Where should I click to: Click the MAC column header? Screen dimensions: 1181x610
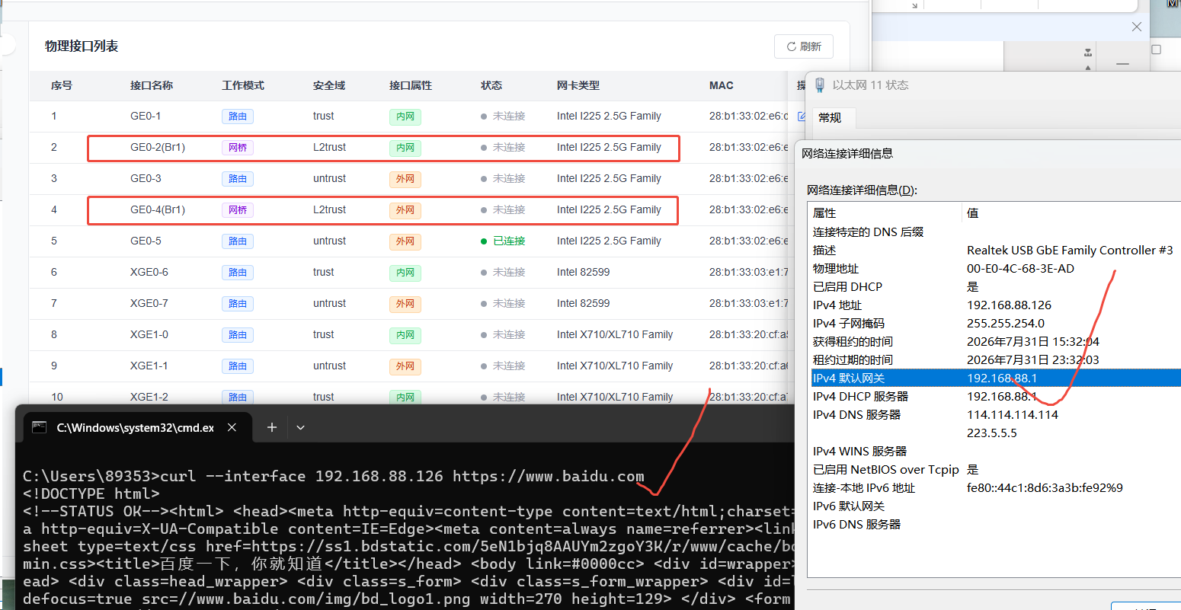coord(722,85)
